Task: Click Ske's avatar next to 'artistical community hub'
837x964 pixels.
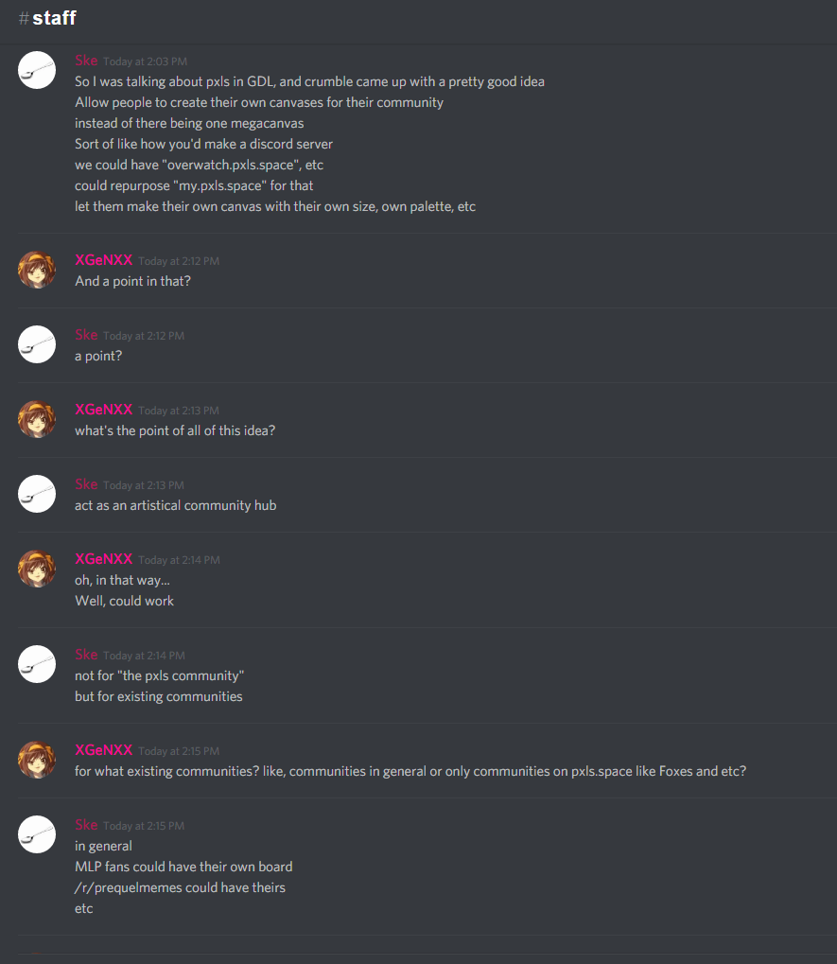Action: (37, 494)
